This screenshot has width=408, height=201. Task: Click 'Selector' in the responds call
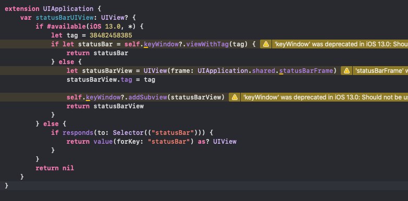128,133
